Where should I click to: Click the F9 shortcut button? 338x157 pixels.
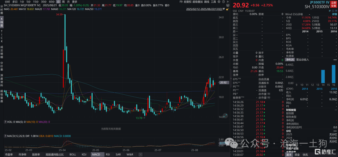pyautogui.click(x=181, y=2)
